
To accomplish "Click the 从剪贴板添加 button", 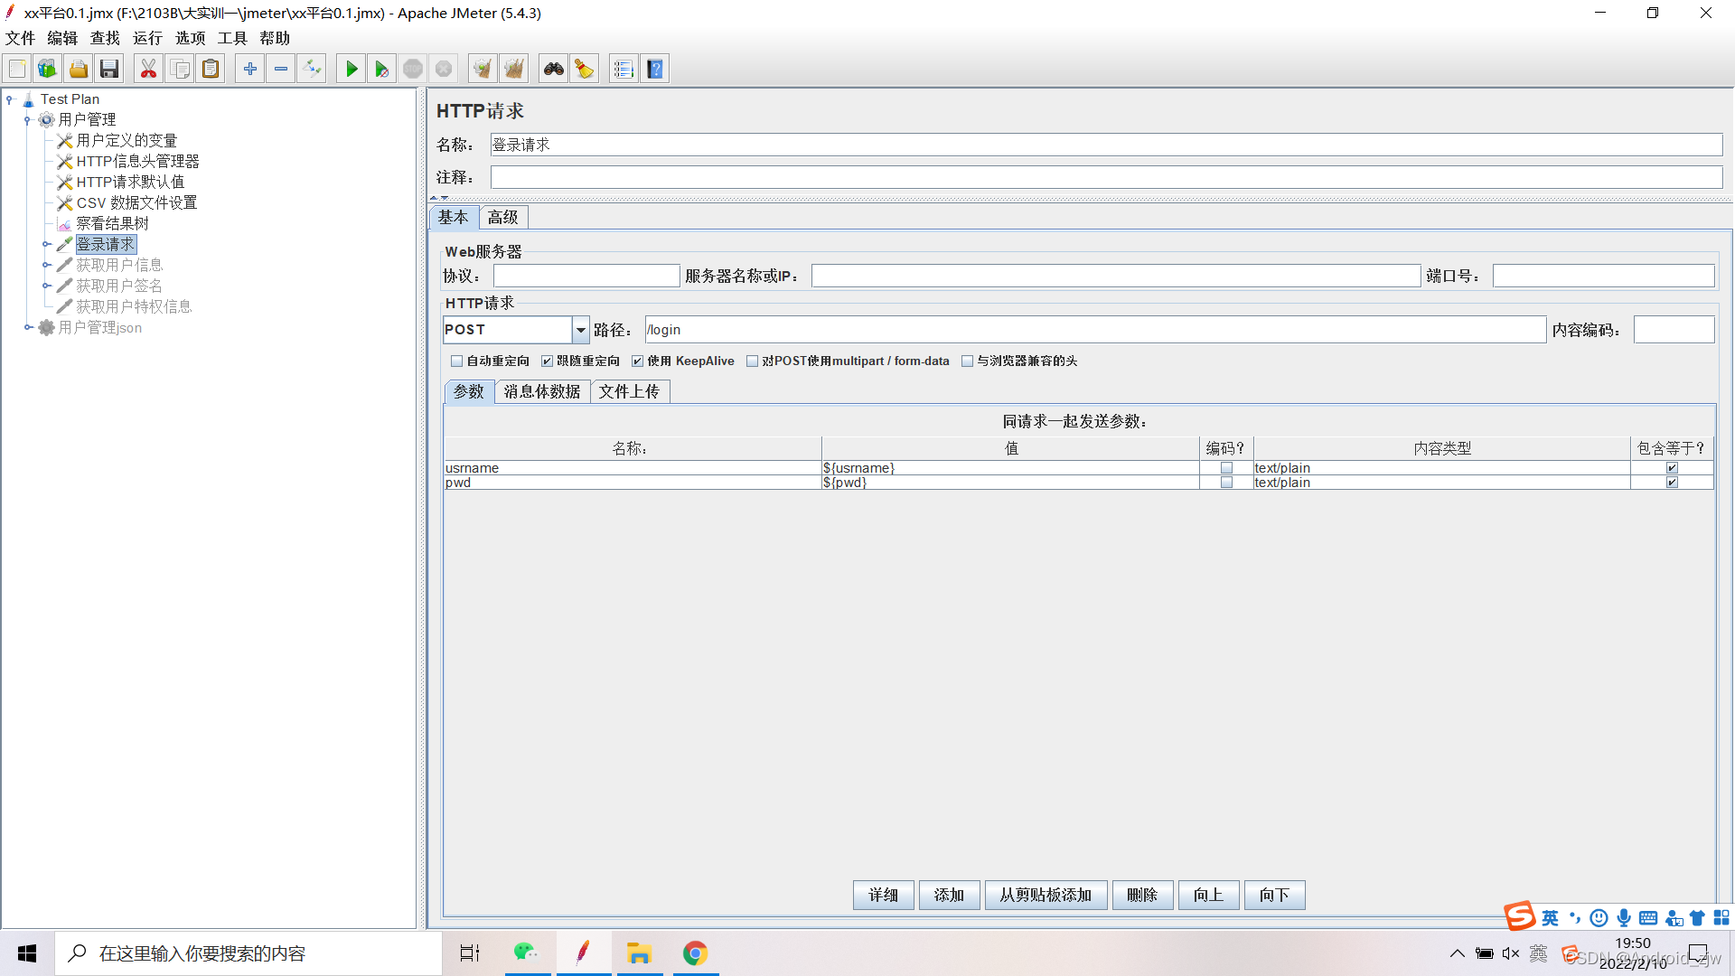I will pos(1046,895).
